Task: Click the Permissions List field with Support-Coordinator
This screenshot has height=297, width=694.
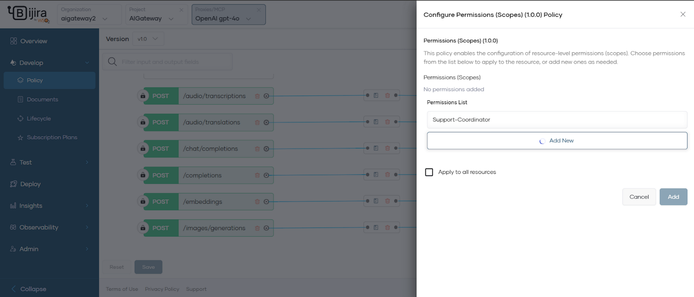Action: point(557,119)
